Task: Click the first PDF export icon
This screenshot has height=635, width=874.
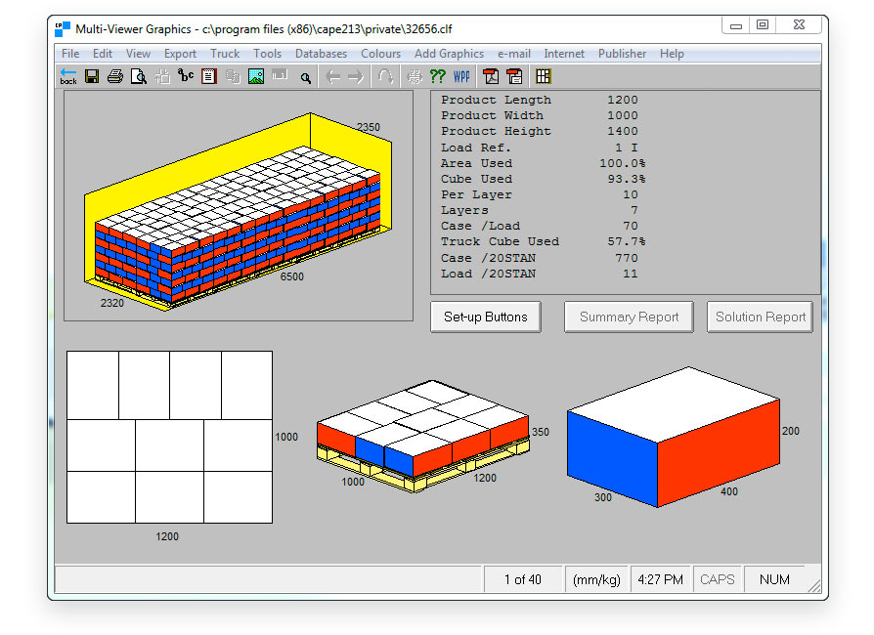Action: tap(492, 76)
